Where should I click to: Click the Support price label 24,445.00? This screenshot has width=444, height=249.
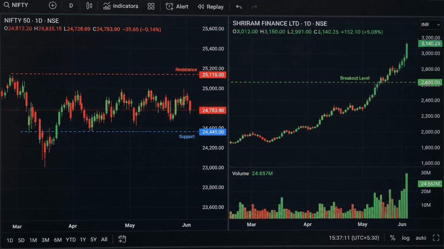212,132
